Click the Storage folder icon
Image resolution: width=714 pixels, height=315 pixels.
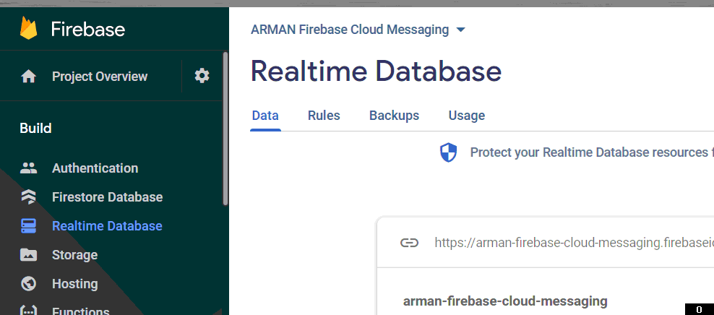(x=28, y=255)
